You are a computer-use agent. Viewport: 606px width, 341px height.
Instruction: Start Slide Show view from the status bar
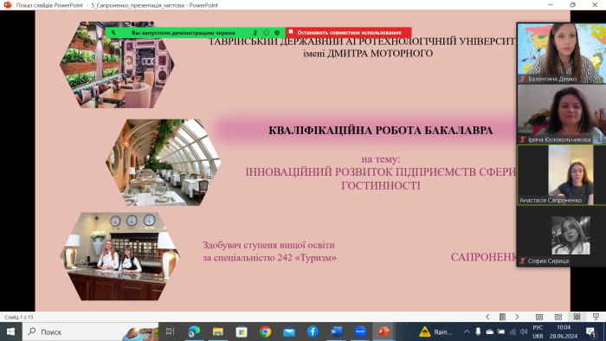(x=596, y=317)
